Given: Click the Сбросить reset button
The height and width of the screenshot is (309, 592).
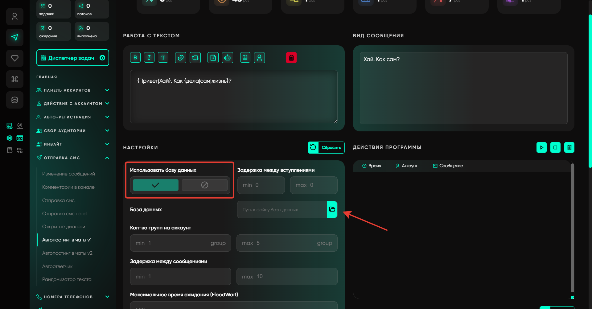Looking at the screenshot, I should 326,147.
